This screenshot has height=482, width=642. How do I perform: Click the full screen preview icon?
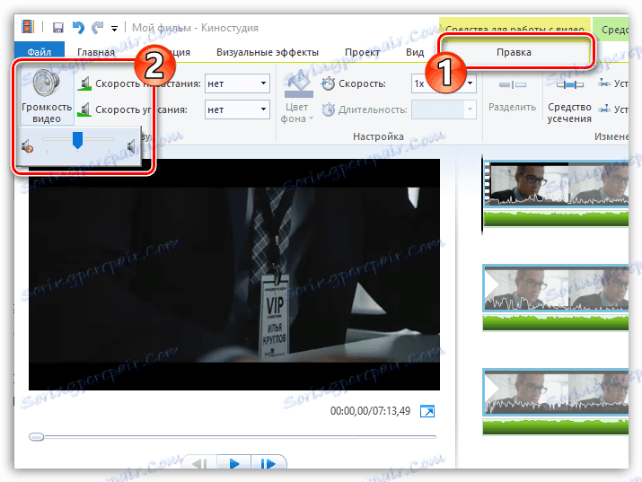[x=427, y=411]
